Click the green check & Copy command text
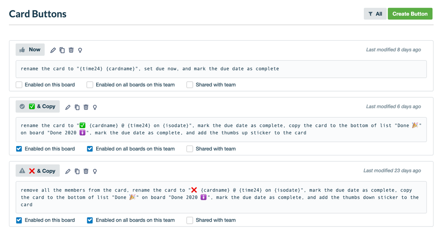Image resolution: width=447 pixels, height=243 pixels. point(221,130)
